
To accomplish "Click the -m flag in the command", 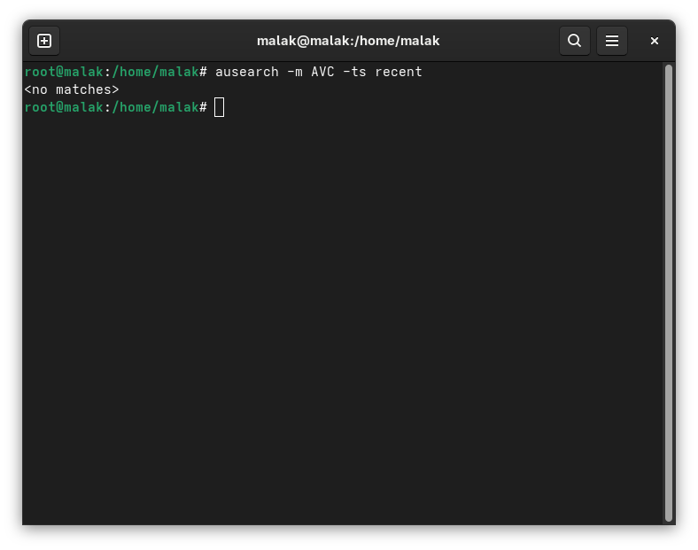I will (x=294, y=72).
